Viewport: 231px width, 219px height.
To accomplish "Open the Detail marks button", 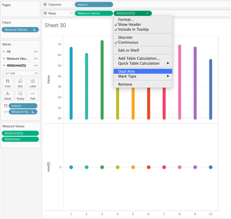I will (8, 95).
